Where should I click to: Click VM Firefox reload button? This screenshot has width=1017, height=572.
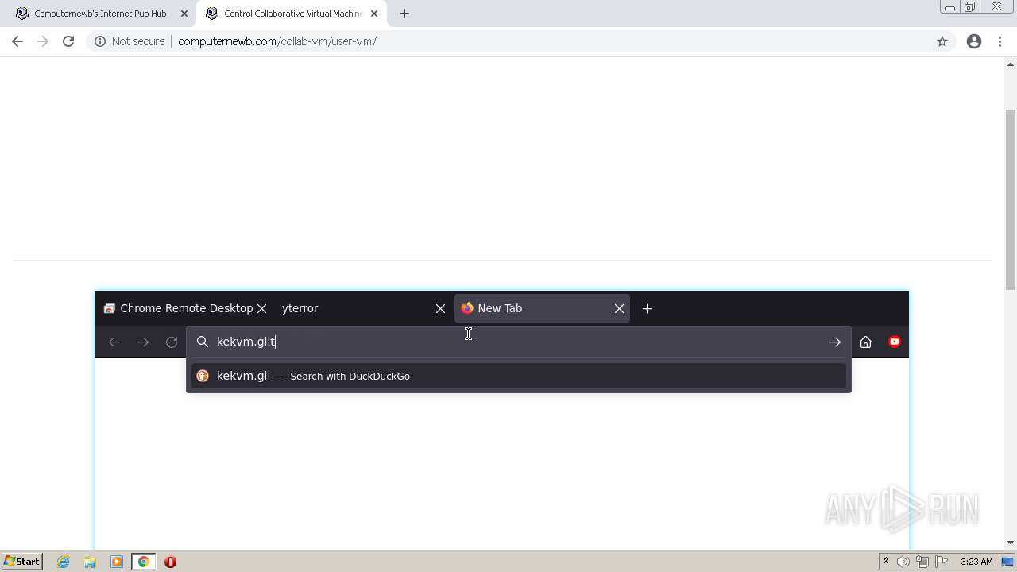point(172,342)
